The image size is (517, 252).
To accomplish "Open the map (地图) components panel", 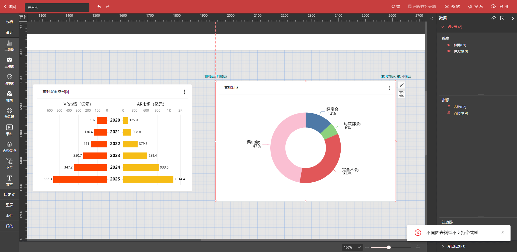I will 9,96.
